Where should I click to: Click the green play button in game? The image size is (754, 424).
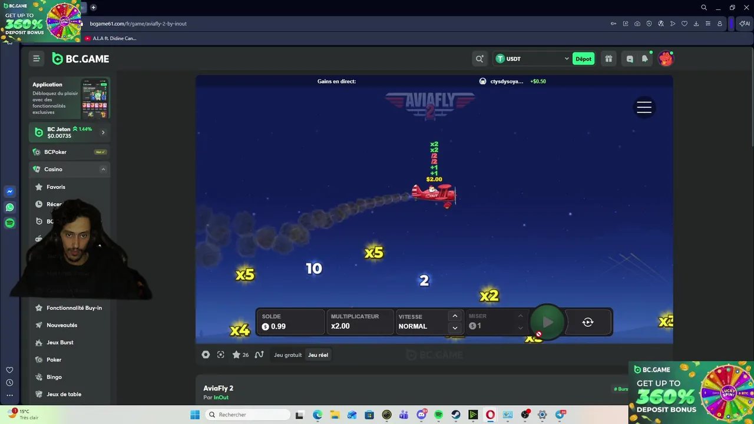point(547,322)
